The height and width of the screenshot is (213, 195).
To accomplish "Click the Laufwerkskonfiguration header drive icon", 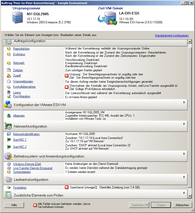I will [8, 180].
